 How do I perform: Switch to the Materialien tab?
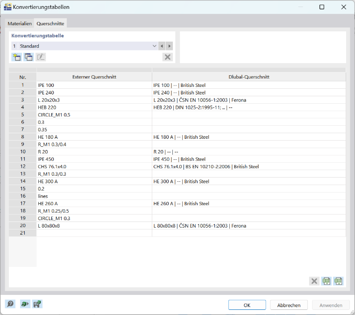[x=20, y=23]
